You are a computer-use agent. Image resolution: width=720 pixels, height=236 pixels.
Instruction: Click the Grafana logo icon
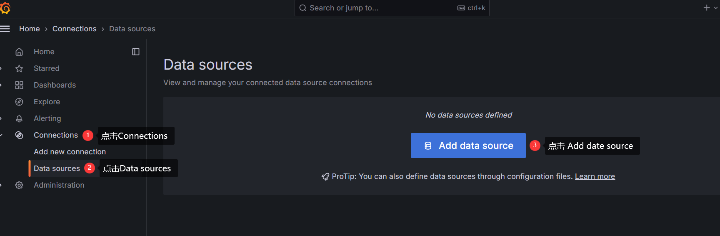(5, 8)
